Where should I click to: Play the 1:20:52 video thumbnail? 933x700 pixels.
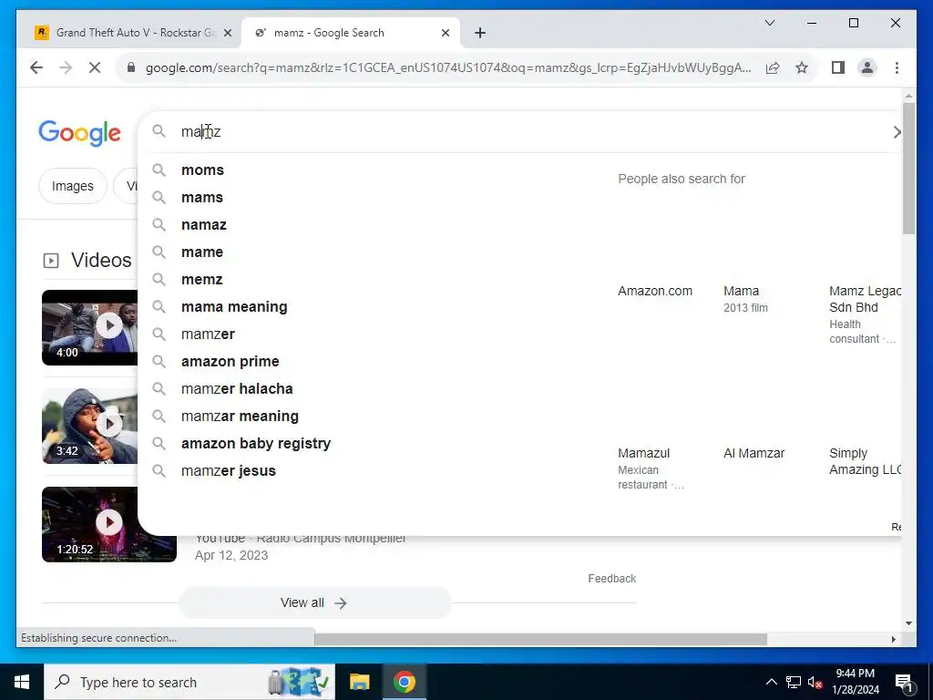[x=109, y=524]
